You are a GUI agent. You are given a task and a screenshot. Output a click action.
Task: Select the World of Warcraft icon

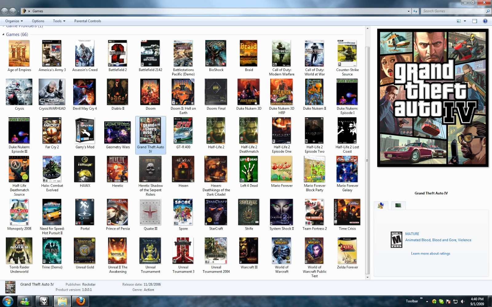[x=281, y=251]
